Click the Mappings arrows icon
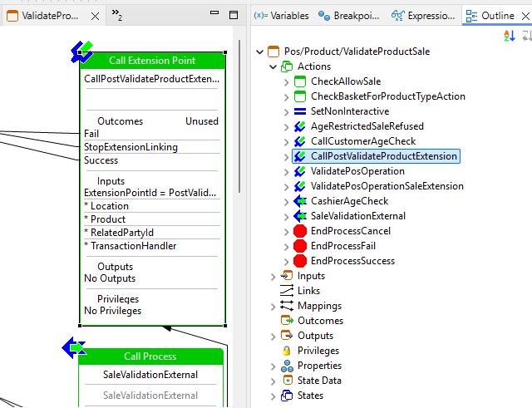Screen dimensions: 532x408 (x=287, y=306)
